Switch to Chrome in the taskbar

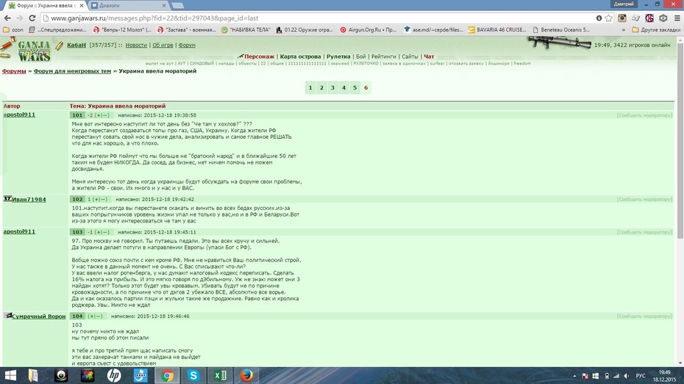pos(167,375)
